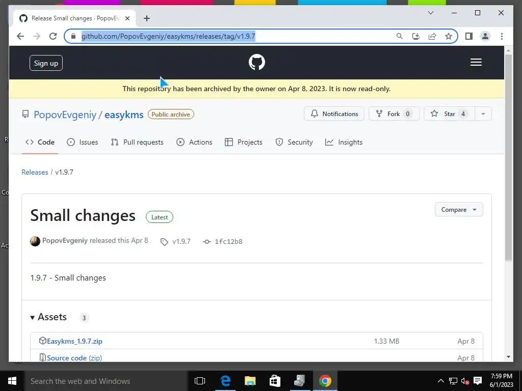Viewport: 522px width, 391px height.
Task: Launch Microsoft Edge from the taskbar
Action: coord(225,381)
